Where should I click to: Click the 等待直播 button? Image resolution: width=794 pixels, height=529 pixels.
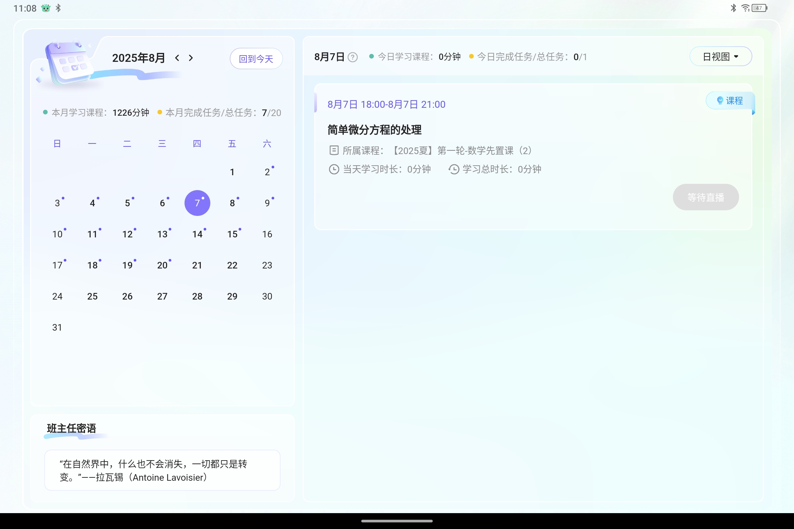pos(706,197)
